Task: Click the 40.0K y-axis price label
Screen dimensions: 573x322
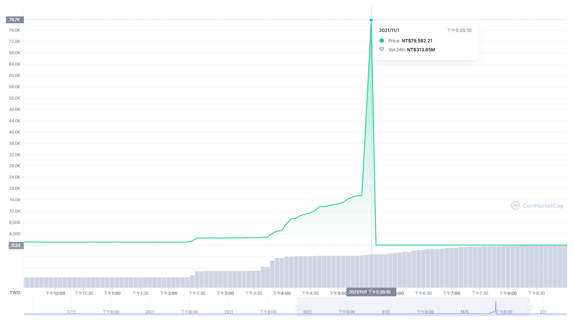Action: [15, 132]
